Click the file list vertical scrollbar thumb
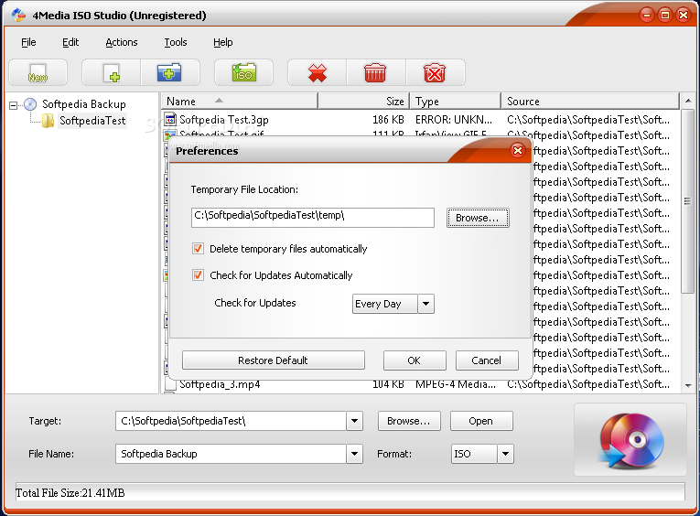This screenshot has width=700, height=516. pos(688,201)
